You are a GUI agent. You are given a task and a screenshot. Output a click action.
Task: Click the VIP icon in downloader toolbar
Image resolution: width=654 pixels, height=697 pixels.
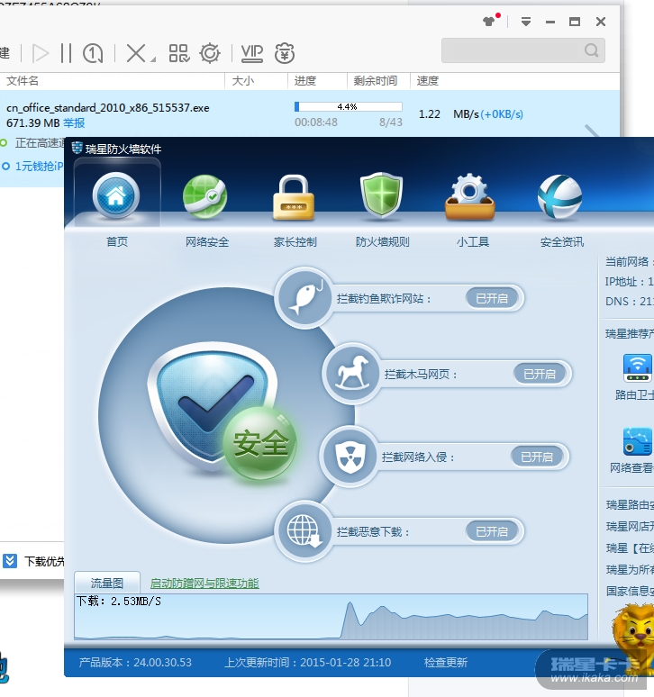[251, 53]
